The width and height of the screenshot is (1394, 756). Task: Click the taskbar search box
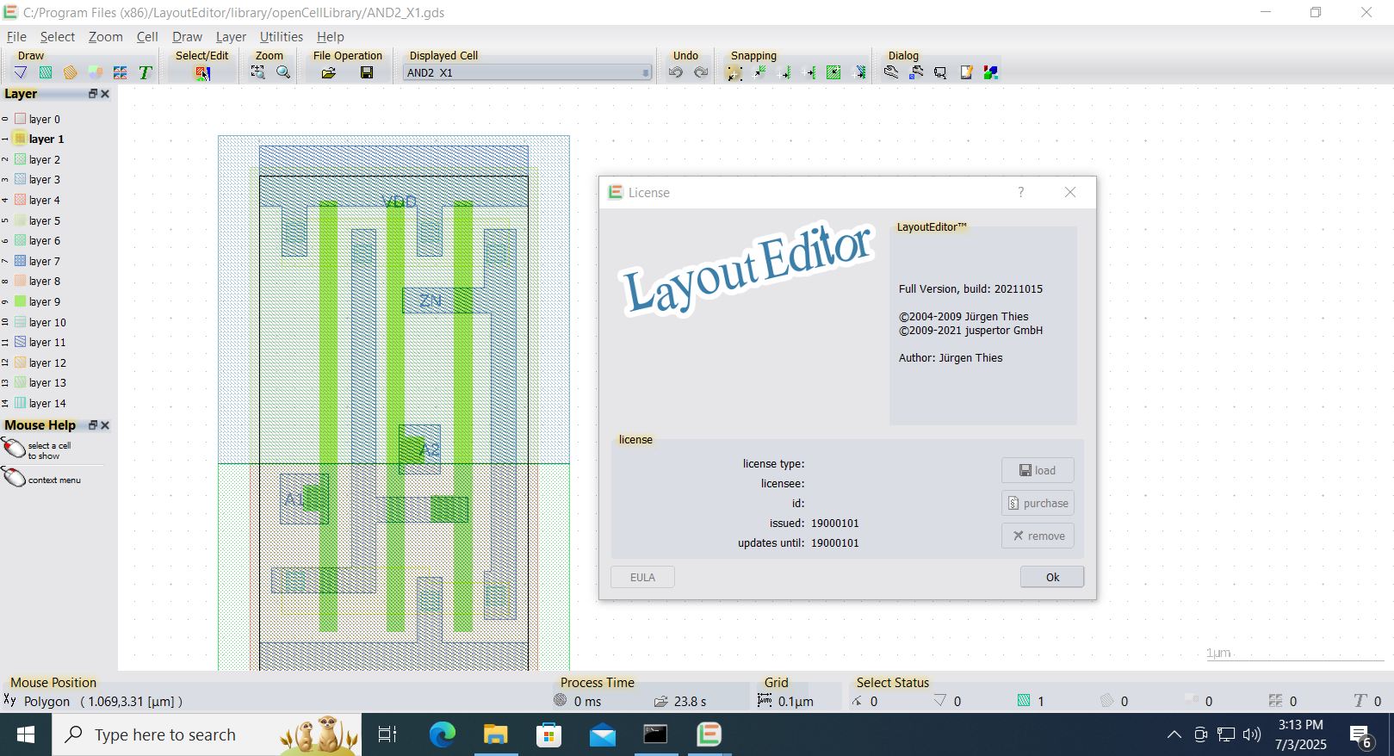[207, 734]
